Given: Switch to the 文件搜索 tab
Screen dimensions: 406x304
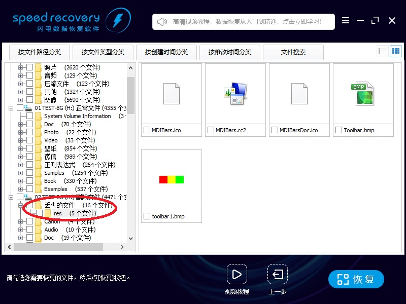Looking at the screenshot, I should click(x=293, y=52).
